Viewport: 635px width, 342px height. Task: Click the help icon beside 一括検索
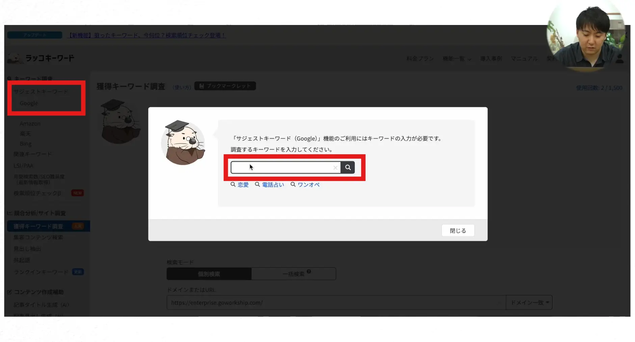pos(309,272)
